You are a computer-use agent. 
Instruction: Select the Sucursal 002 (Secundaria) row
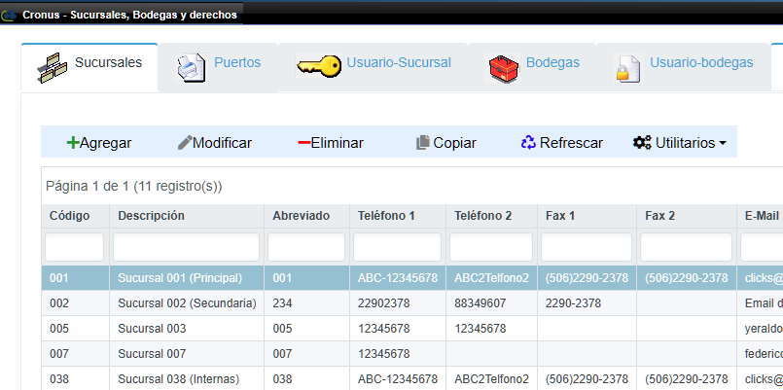pyautogui.click(x=186, y=303)
